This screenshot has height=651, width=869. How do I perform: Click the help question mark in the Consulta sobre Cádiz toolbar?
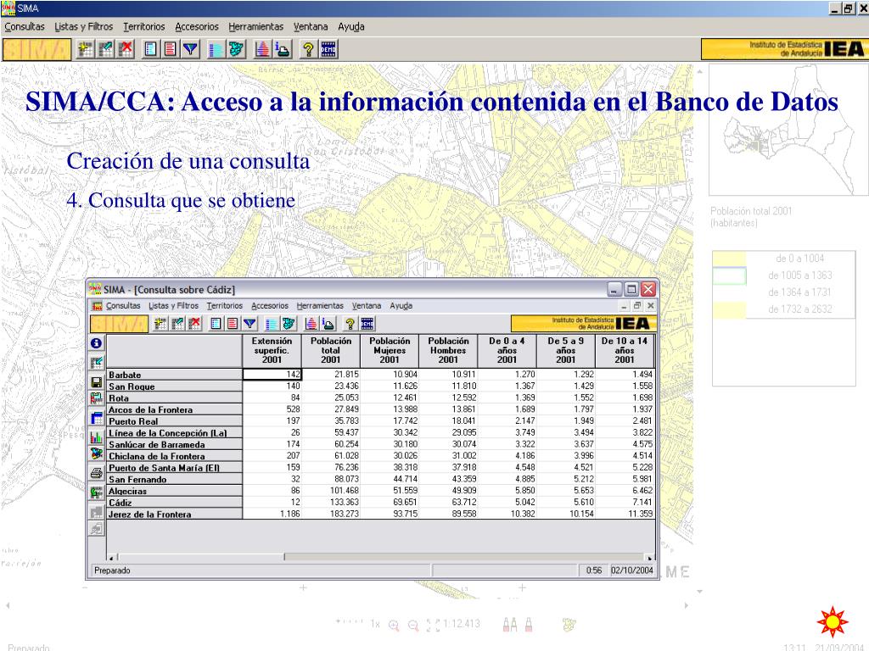pyautogui.click(x=350, y=324)
